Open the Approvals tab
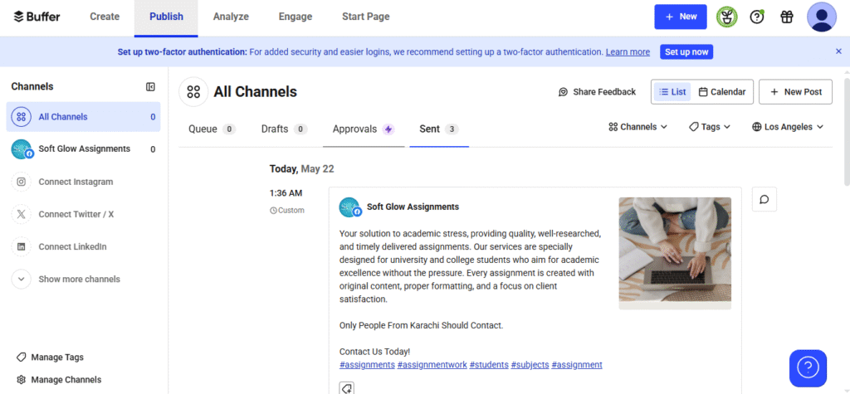This screenshot has height=394, width=850. 364,129
